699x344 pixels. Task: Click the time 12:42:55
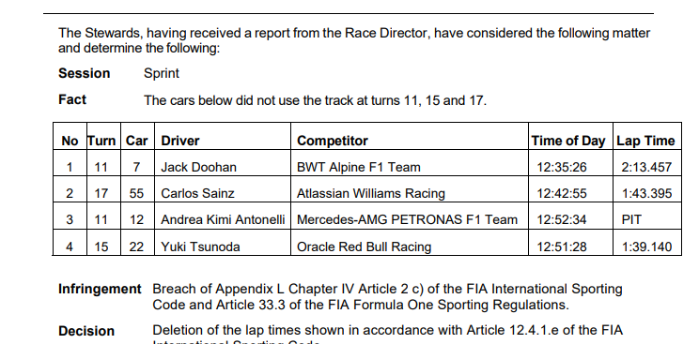(x=562, y=194)
